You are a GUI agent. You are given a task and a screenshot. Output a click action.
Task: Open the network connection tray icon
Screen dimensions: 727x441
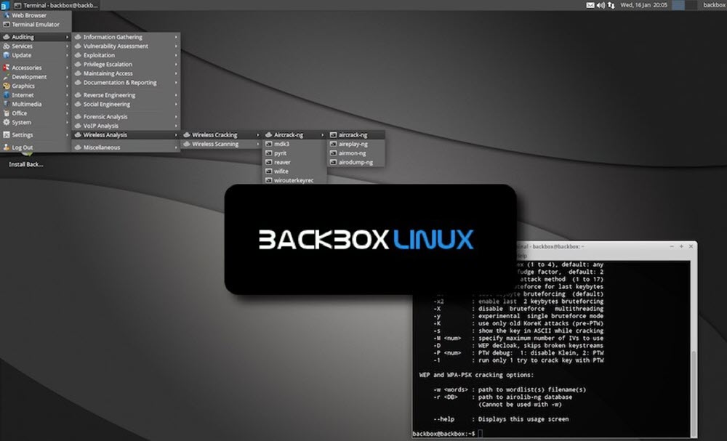tap(611, 5)
